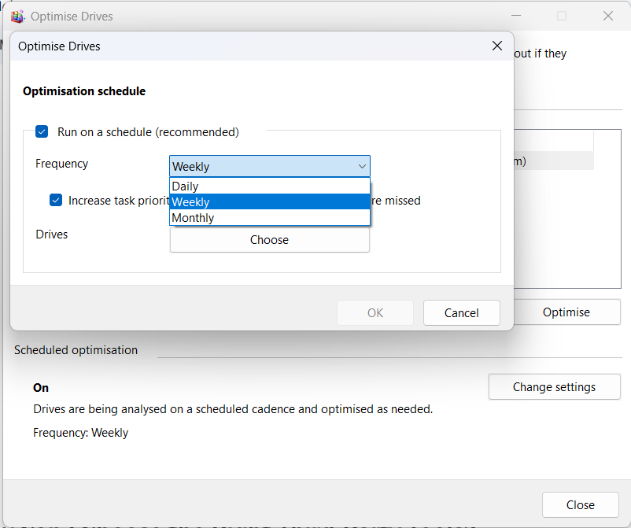Screen dimensions: 631x528
Task: Click the Frequency: Weekly status text
Action: (80, 433)
